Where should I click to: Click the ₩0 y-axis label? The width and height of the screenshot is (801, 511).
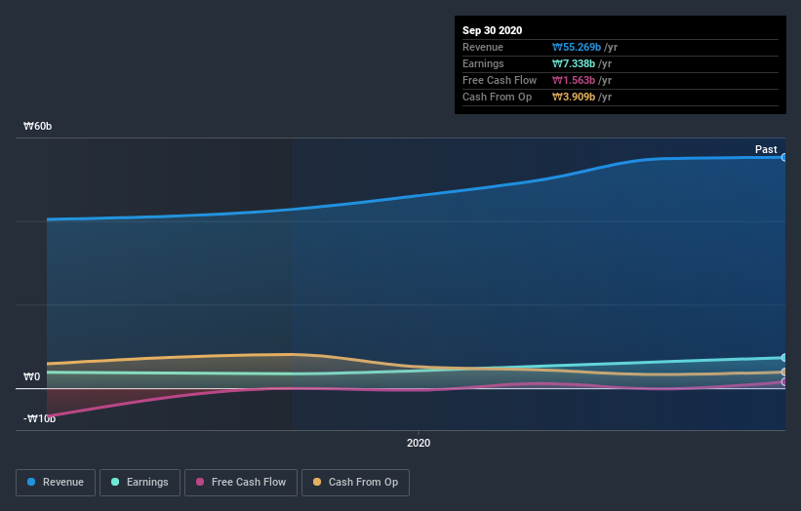point(31,376)
